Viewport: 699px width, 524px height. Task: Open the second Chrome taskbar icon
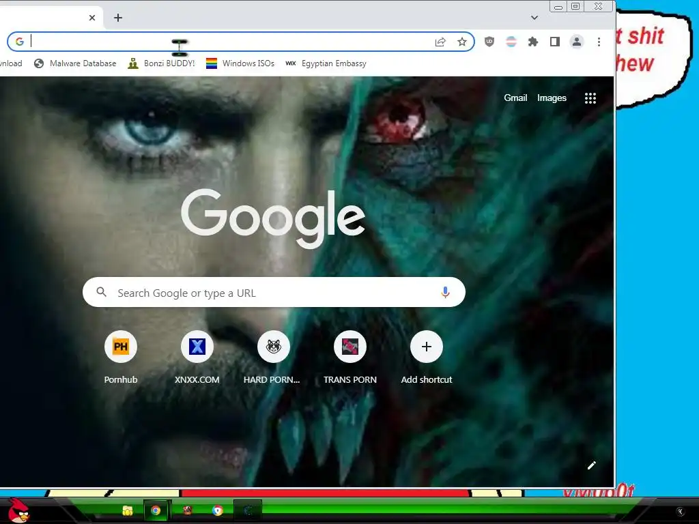coord(218,510)
